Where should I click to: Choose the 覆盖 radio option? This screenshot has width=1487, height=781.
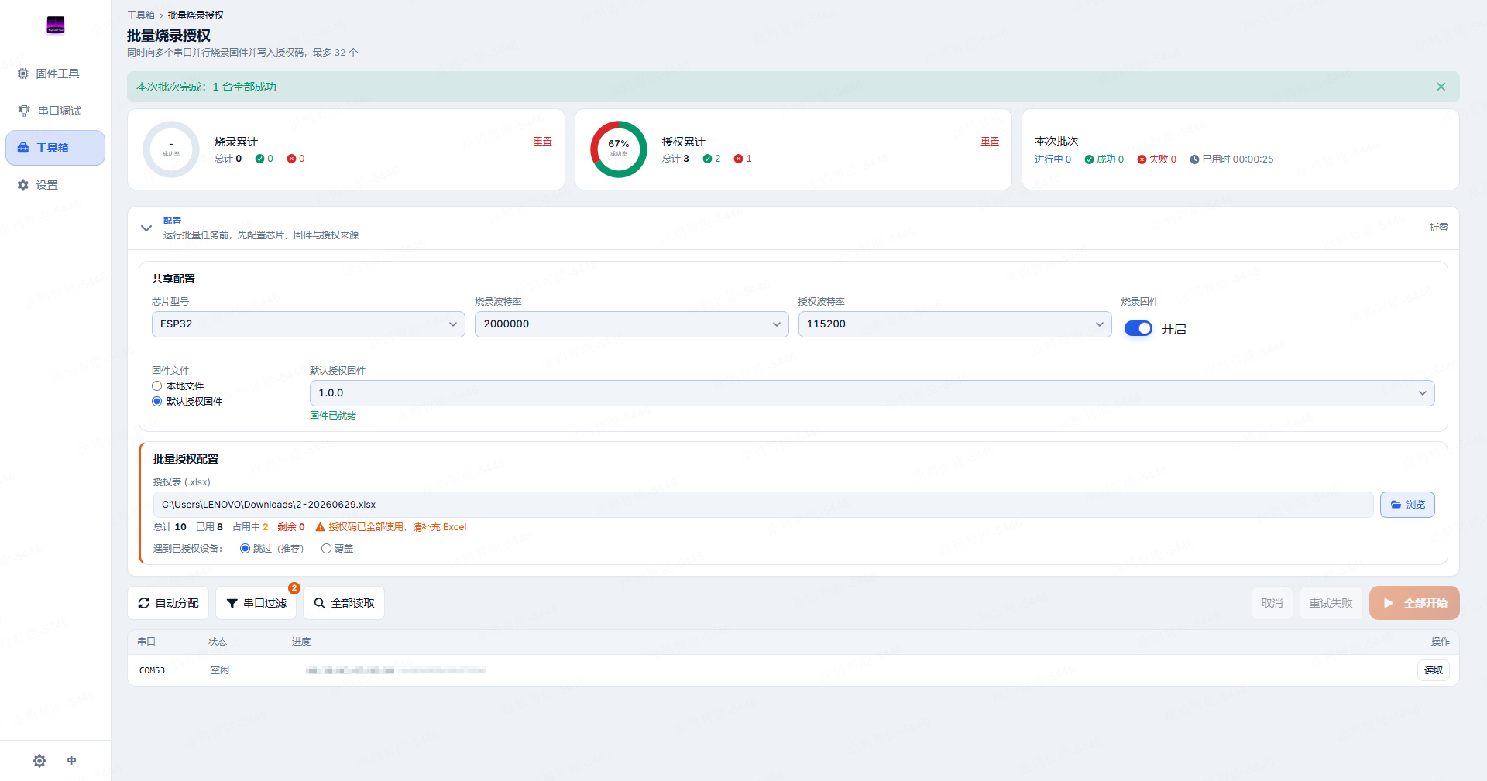pos(326,549)
